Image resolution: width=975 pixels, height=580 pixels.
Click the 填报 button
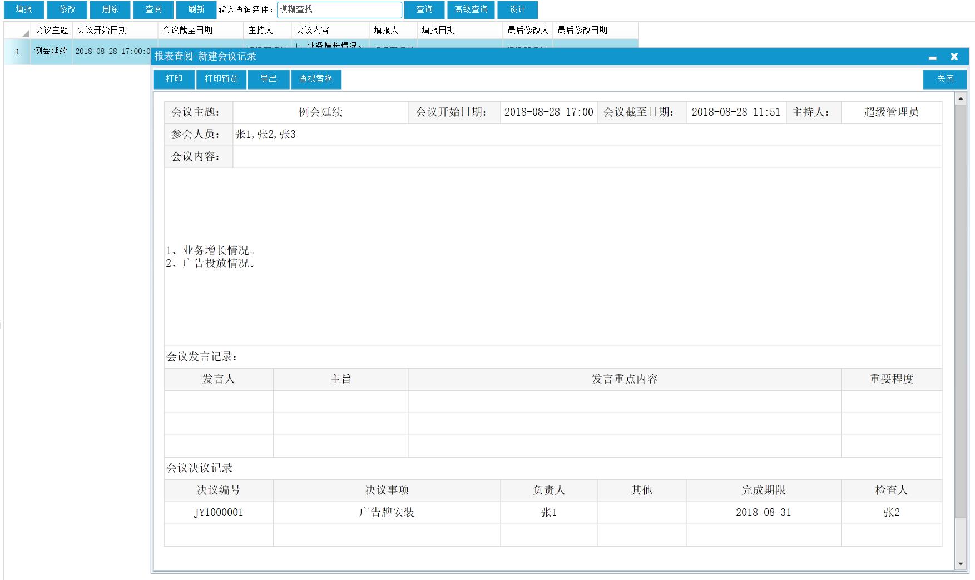[24, 9]
